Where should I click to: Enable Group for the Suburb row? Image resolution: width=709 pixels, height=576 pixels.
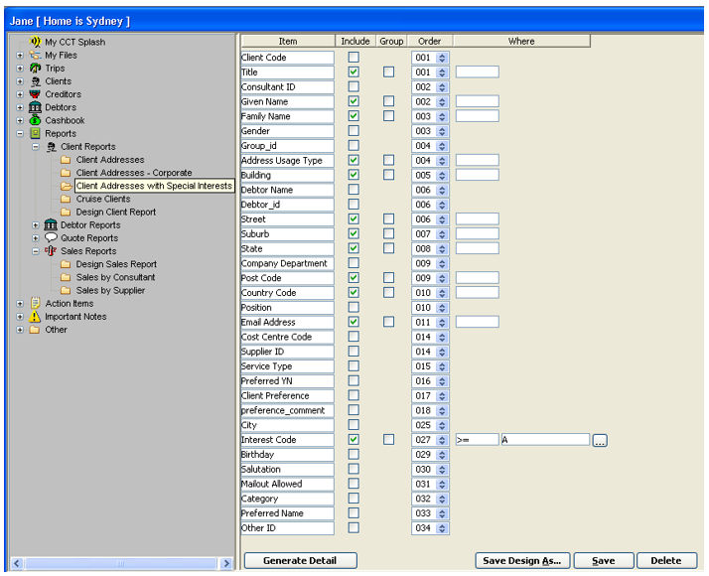[x=388, y=233]
